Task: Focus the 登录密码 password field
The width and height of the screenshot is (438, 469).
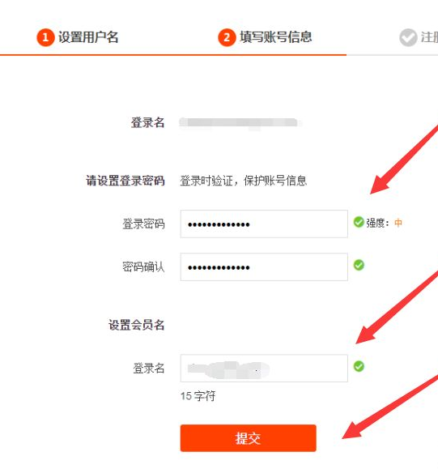Action: pyautogui.click(x=264, y=224)
